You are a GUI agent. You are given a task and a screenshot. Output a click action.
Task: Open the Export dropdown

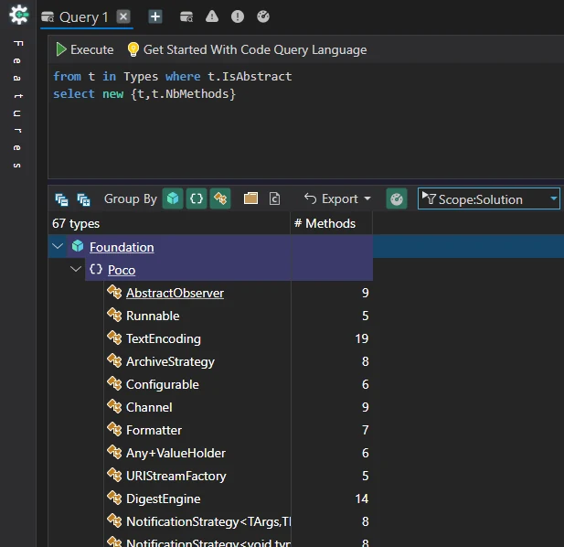pyautogui.click(x=337, y=198)
